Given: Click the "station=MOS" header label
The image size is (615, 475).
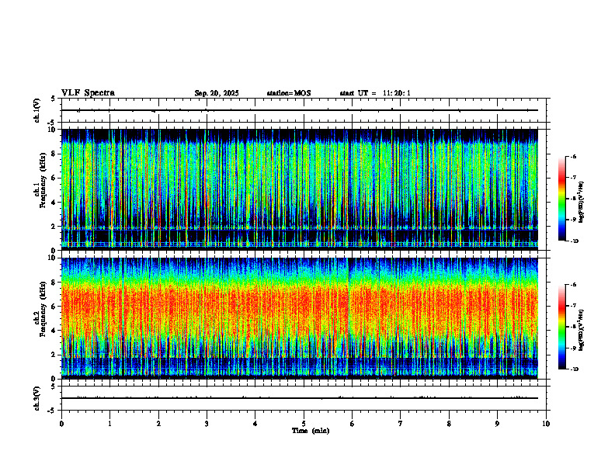Looking at the screenshot, I should (289, 93).
